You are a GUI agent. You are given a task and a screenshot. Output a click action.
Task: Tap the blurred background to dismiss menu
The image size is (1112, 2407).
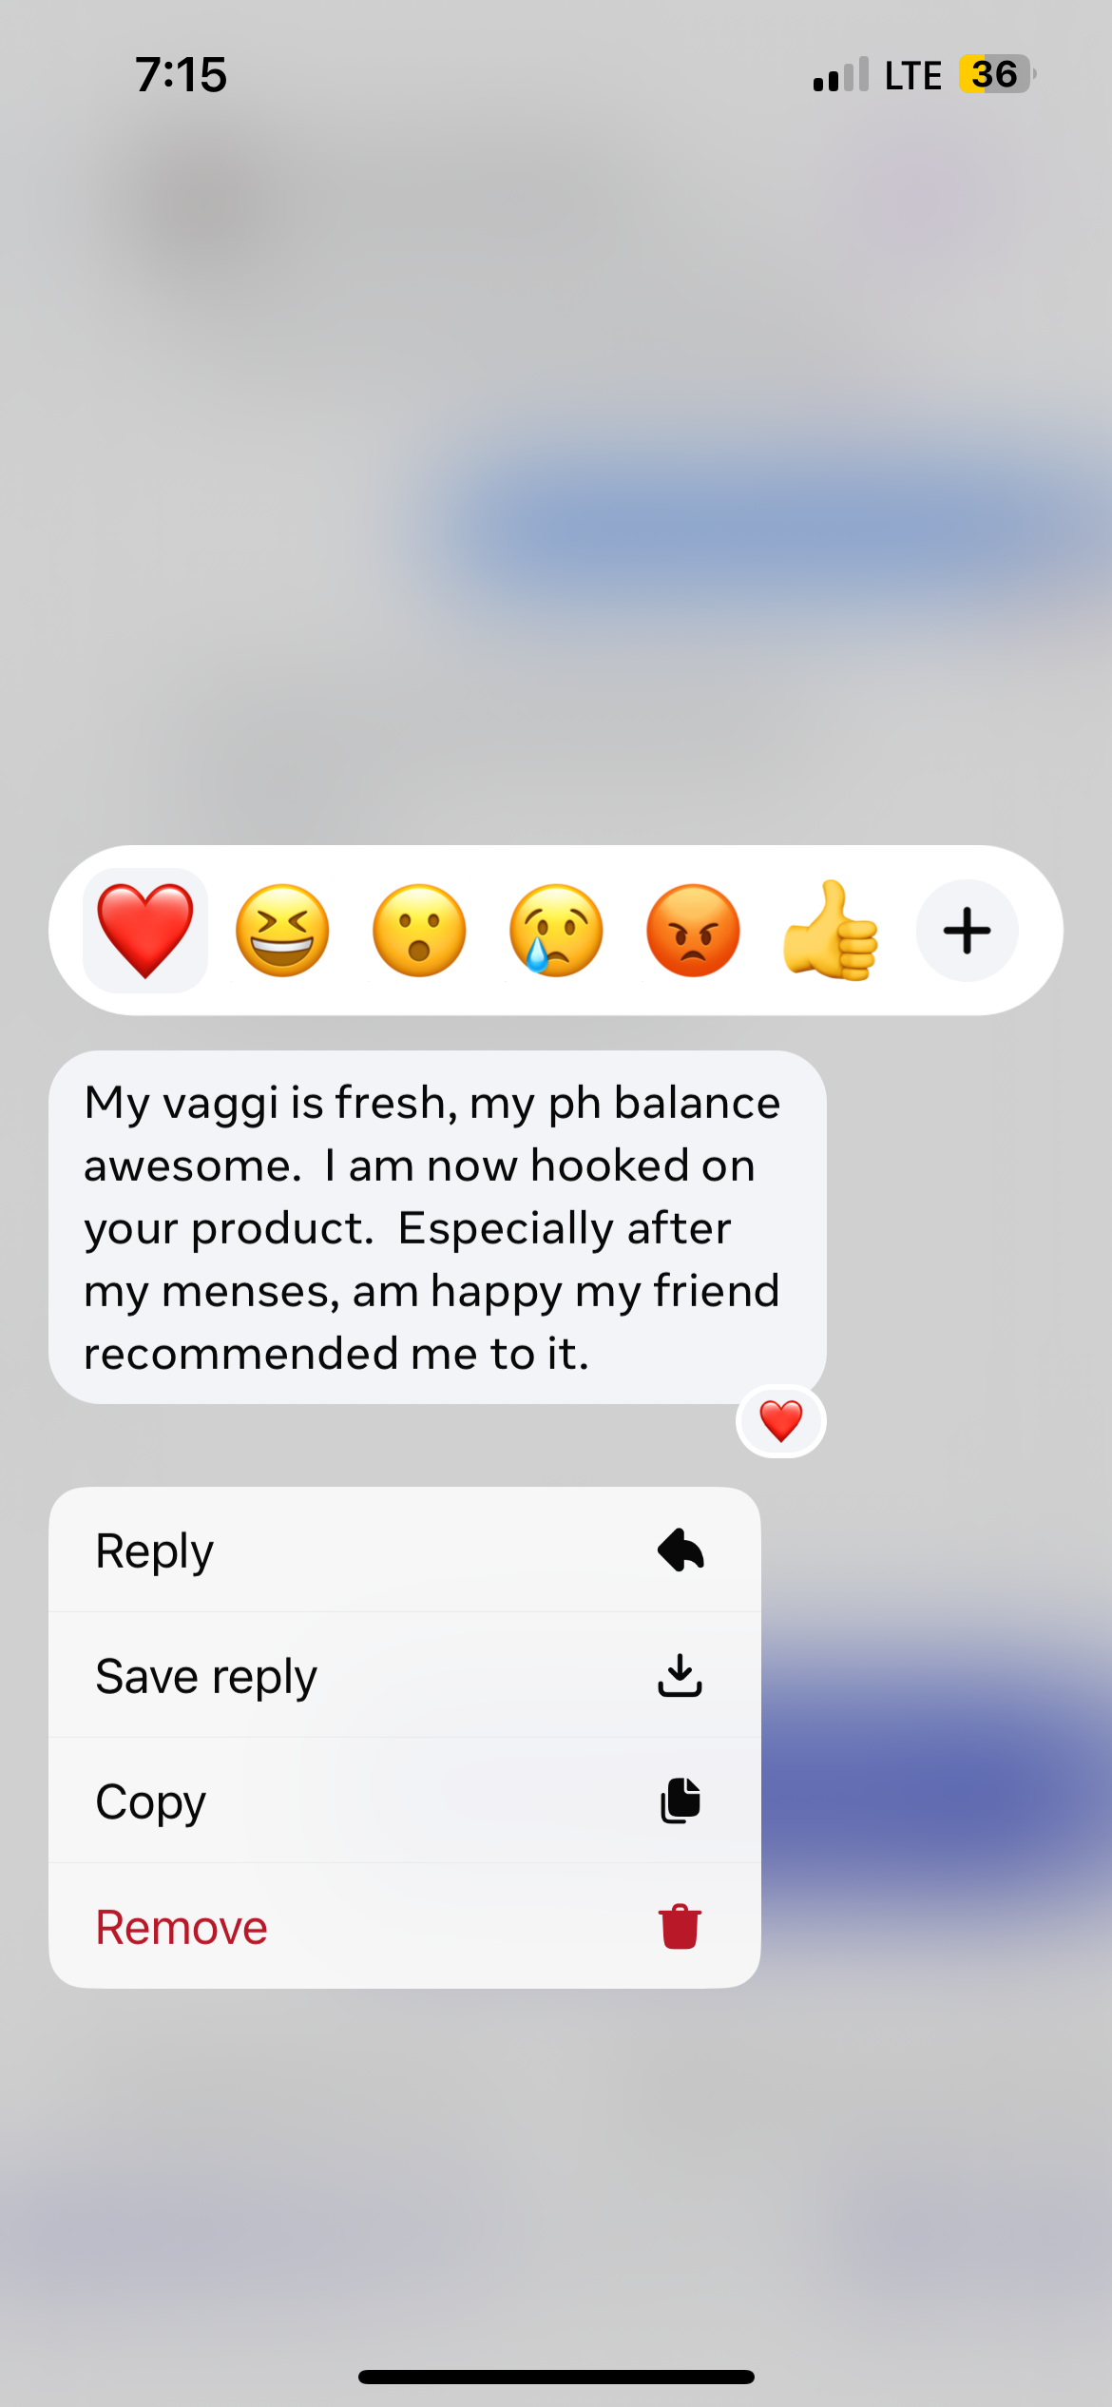(556, 428)
